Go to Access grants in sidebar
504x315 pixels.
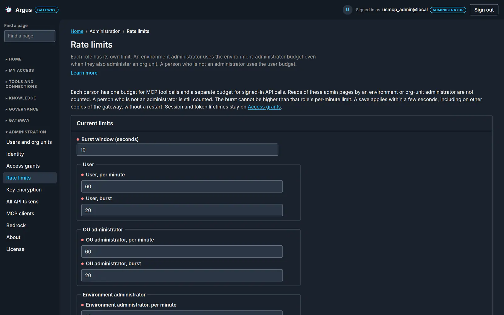(x=30, y=166)
